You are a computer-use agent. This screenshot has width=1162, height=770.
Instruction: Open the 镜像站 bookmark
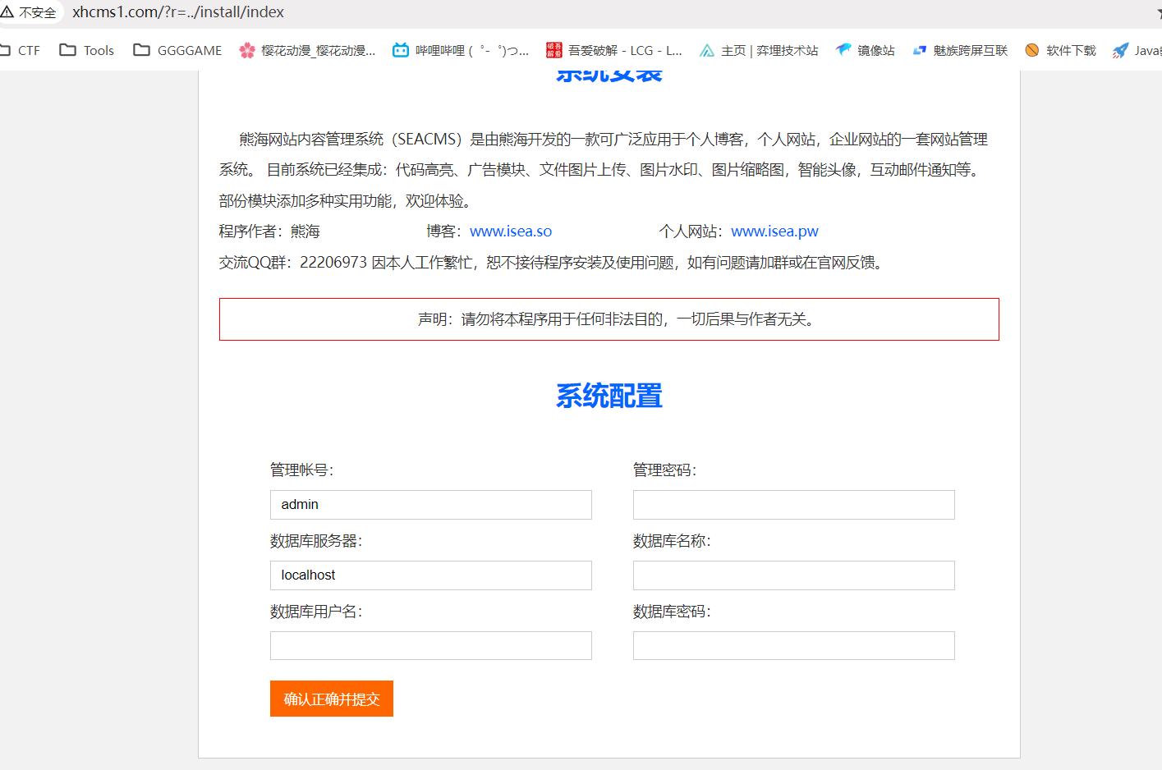click(x=866, y=50)
